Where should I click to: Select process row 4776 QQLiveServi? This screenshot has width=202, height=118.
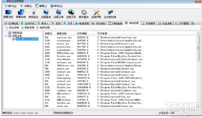tap(95, 94)
